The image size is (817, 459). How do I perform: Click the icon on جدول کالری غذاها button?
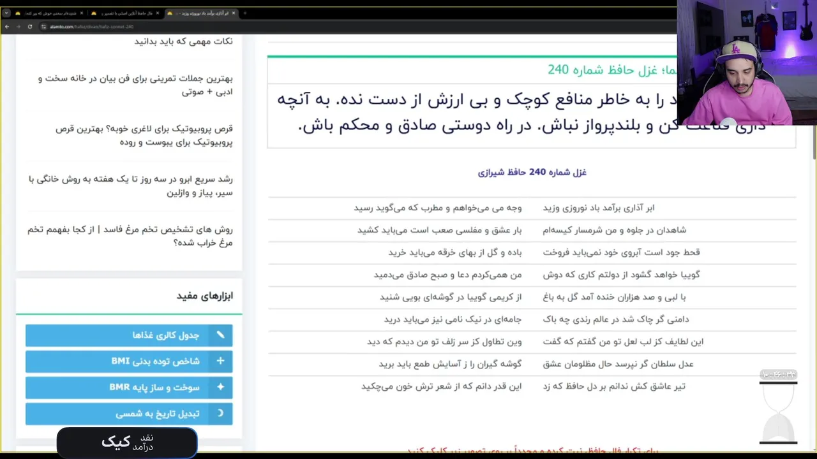(220, 335)
